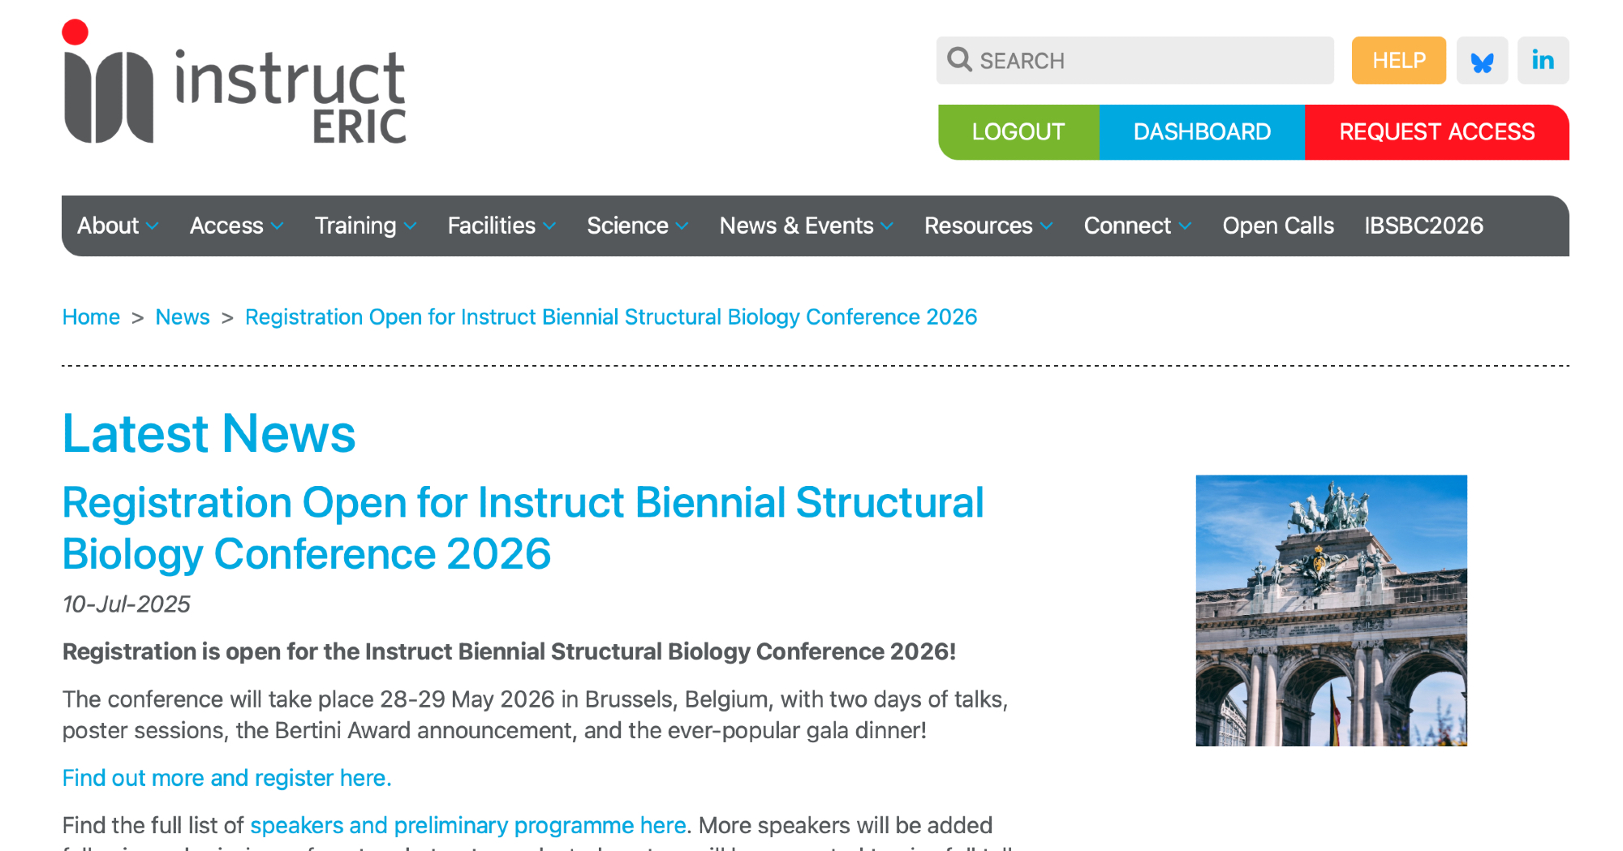Viewport: 1623px width, 851px height.
Task: Expand the About dropdown menu
Action: pyautogui.click(x=118, y=226)
